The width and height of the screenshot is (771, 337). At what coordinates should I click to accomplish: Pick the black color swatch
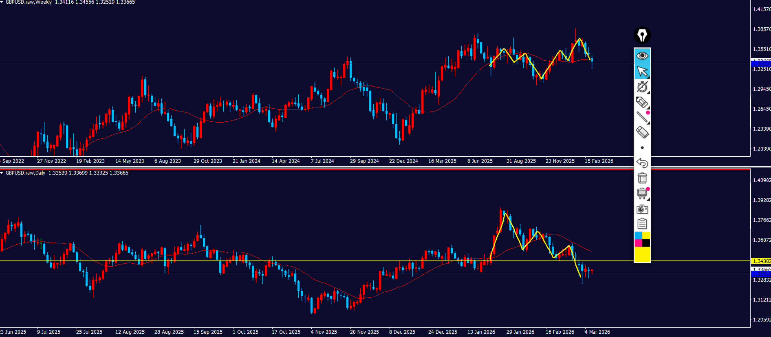pos(646,243)
